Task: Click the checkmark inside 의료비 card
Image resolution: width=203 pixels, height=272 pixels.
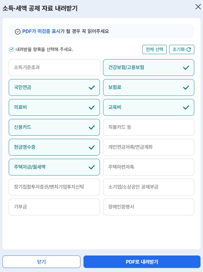Action: tap(92, 107)
